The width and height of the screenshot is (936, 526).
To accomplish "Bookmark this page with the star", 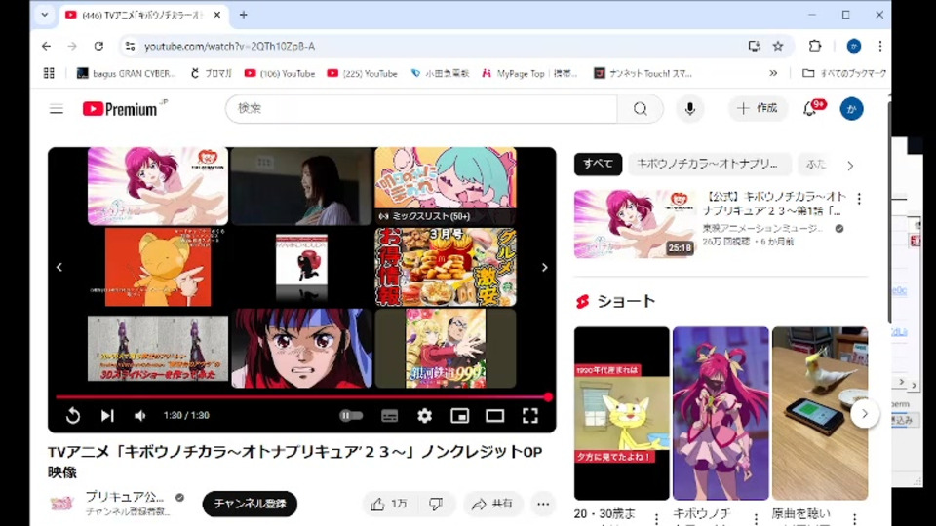I will pyautogui.click(x=778, y=46).
